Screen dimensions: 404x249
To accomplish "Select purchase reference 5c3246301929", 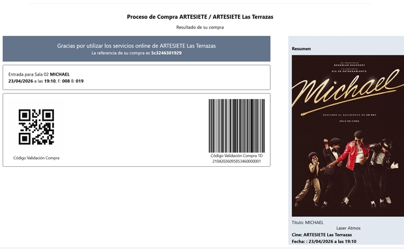I will [x=166, y=53].
